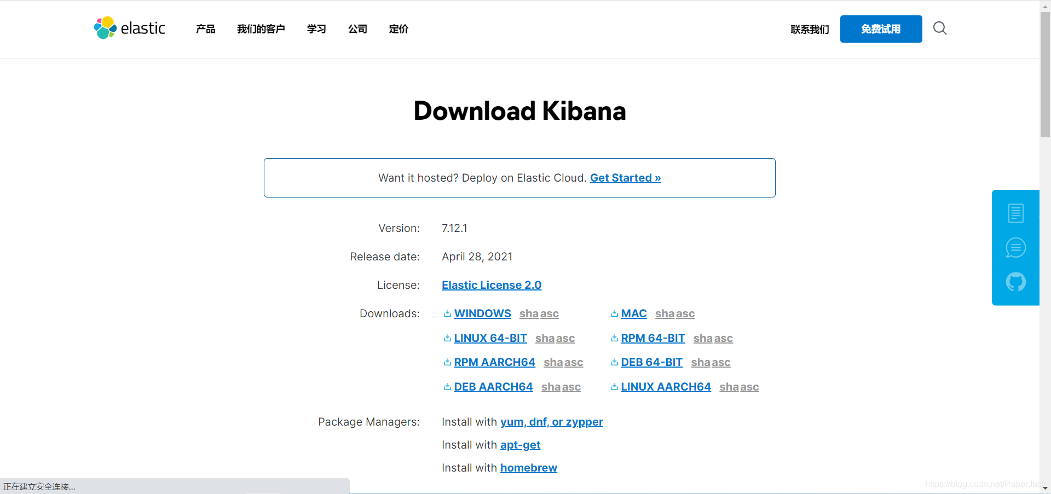This screenshot has width=1051, height=494.
Task: Open sha link for WINDOWS
Action: (x=529, y=313)
